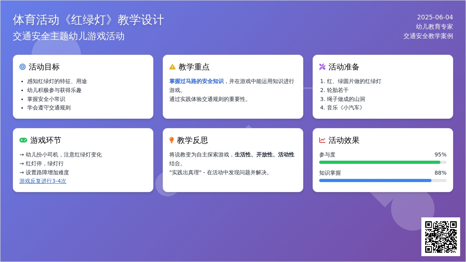Click the gamepad icon beside 游戏环节
Screen dimensions: 466x262
pyautogui.click(x=23, y=140)
